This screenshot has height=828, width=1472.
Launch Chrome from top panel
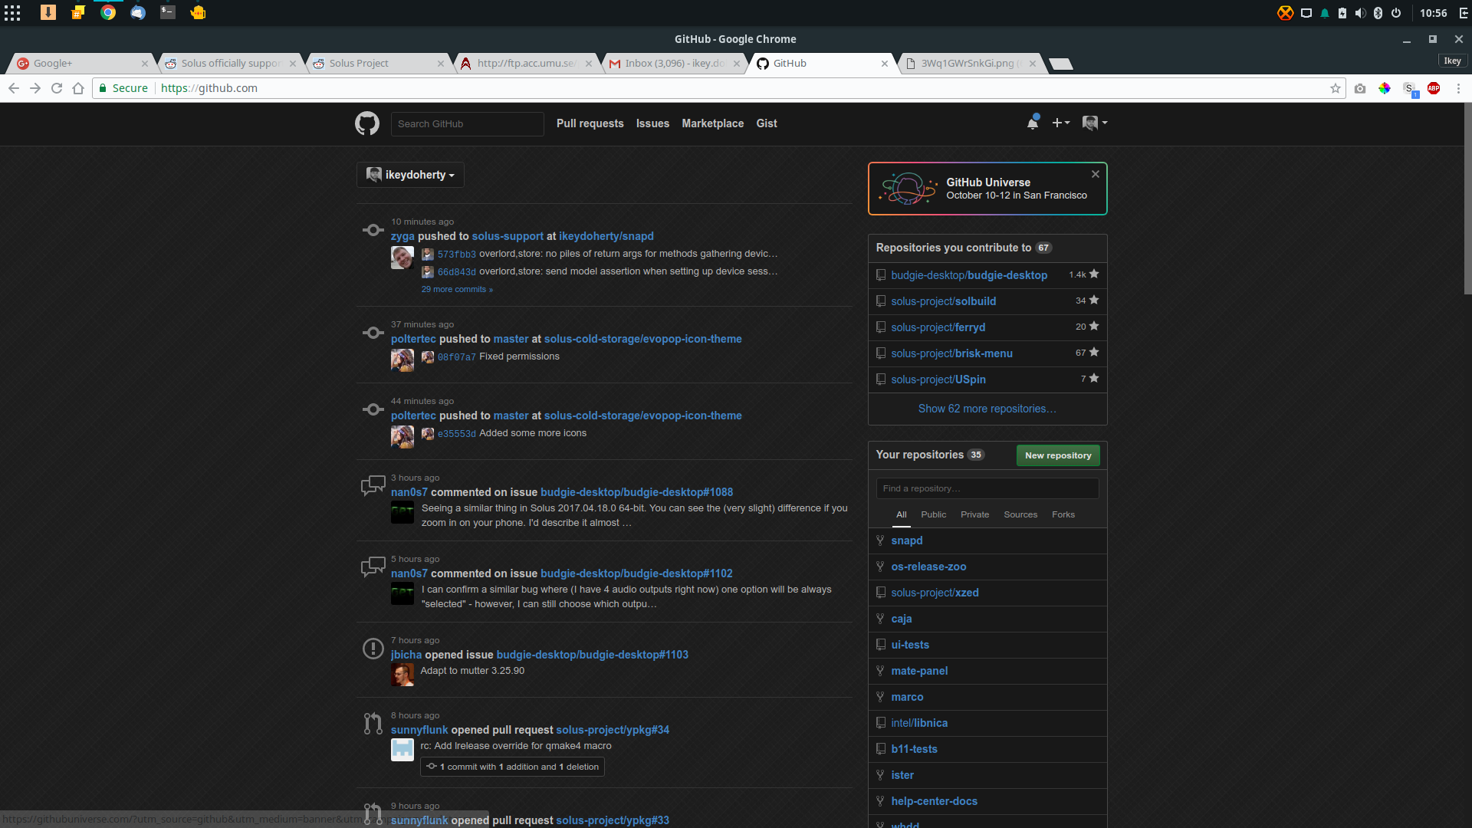click(108, 12)
